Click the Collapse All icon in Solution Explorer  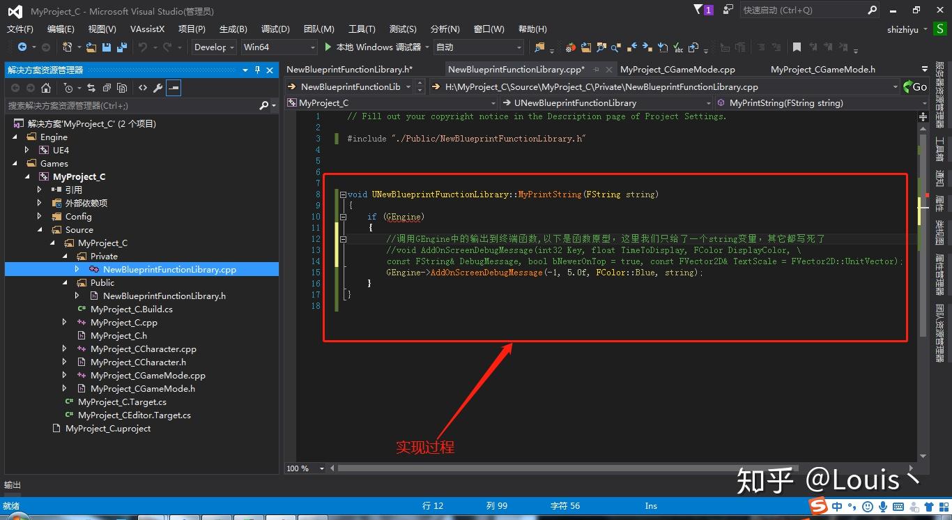pos(107,87)
